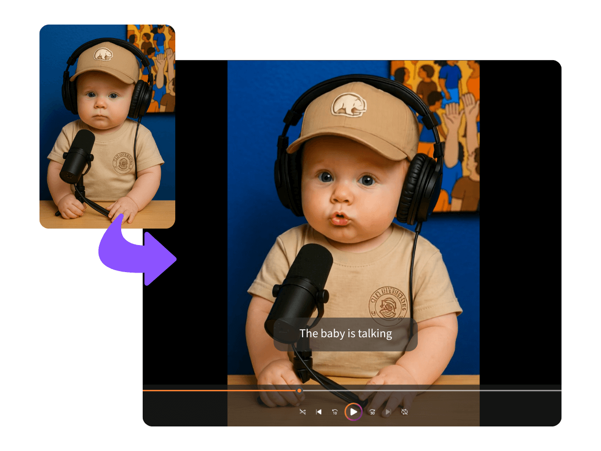Toggle shuffle off icon in player controls
This screenshot has height=451, width=601.
[303, 412]
